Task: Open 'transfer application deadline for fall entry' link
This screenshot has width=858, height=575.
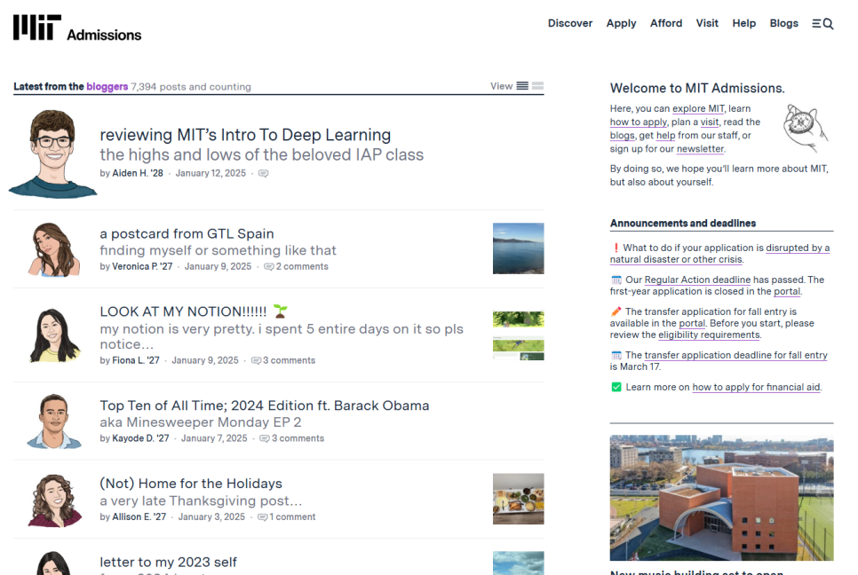Action: (736, 355)
